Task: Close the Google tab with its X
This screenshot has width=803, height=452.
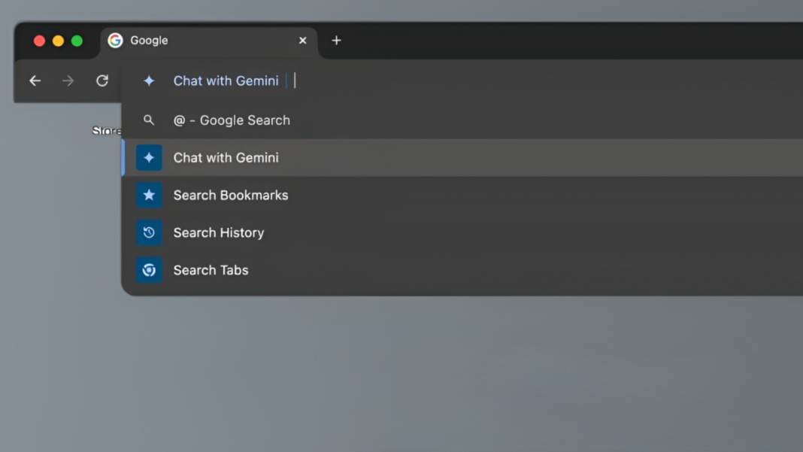Action: click(x=302, y=40)
